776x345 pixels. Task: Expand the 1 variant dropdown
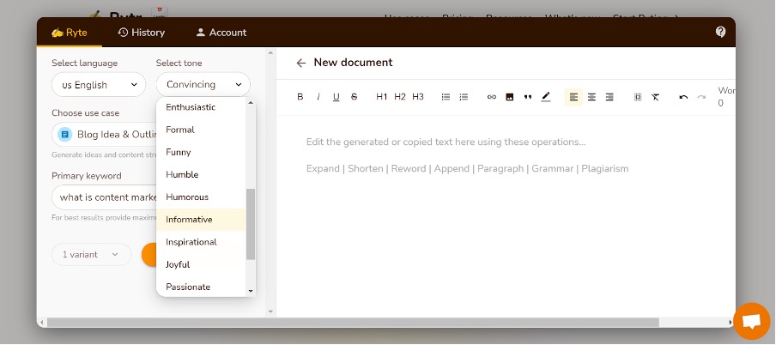click(91, 255)
